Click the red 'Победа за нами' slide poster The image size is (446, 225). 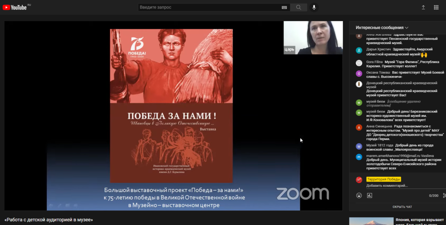click(171, 106)
